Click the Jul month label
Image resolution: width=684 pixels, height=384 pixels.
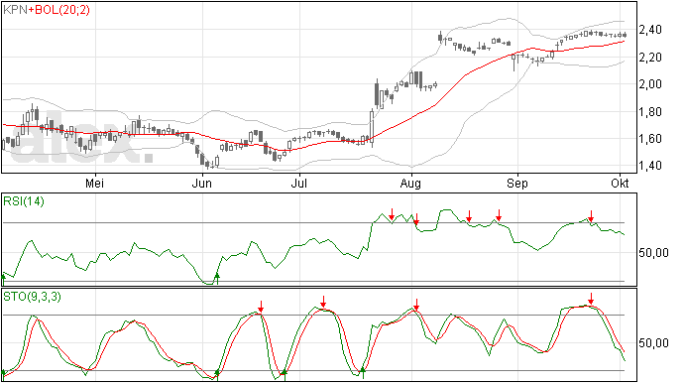pos(299,183)
